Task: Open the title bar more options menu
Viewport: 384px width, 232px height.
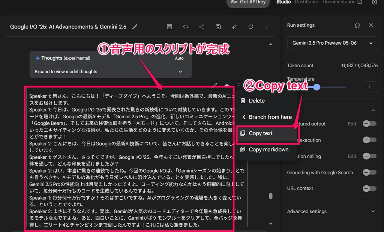Action: click(267, 27)
